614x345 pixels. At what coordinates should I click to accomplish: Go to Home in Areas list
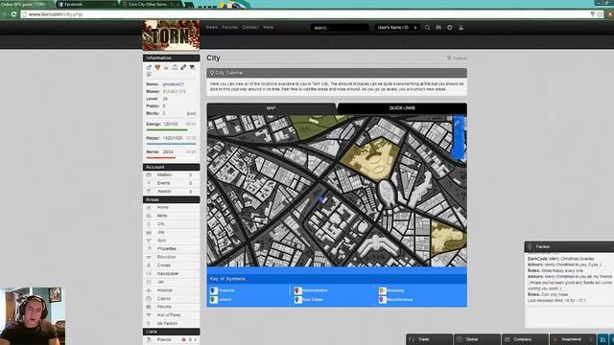click(171, 207)
